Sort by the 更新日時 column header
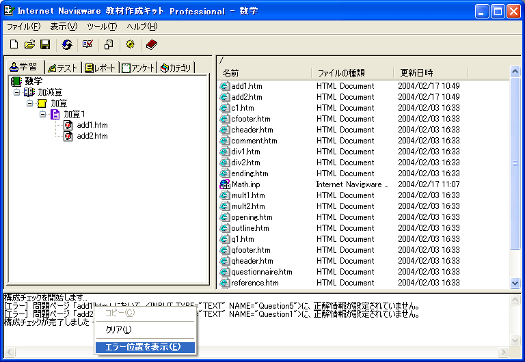Screen dimensions: 525x362 point(431,72)
